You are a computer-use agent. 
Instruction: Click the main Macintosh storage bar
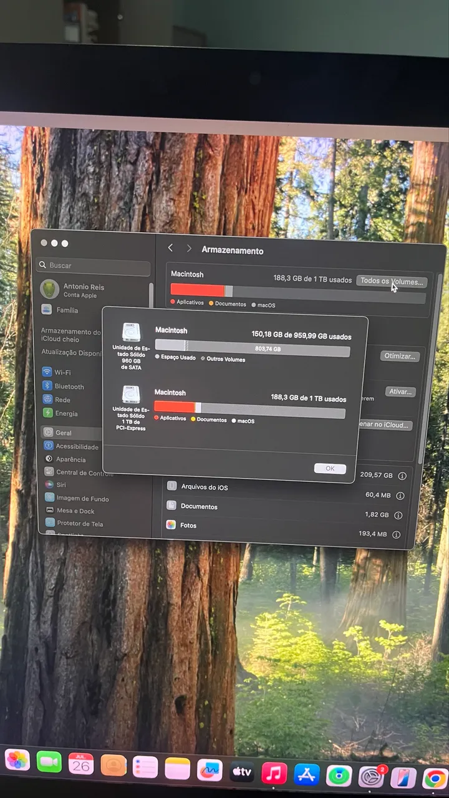coord(298,293)
